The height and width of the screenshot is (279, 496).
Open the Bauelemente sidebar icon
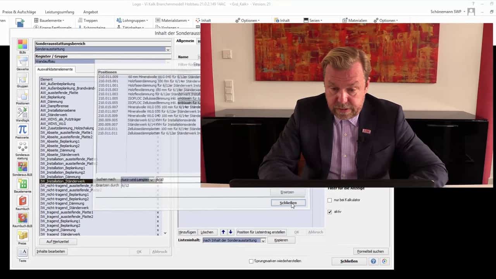pos(22,184)
